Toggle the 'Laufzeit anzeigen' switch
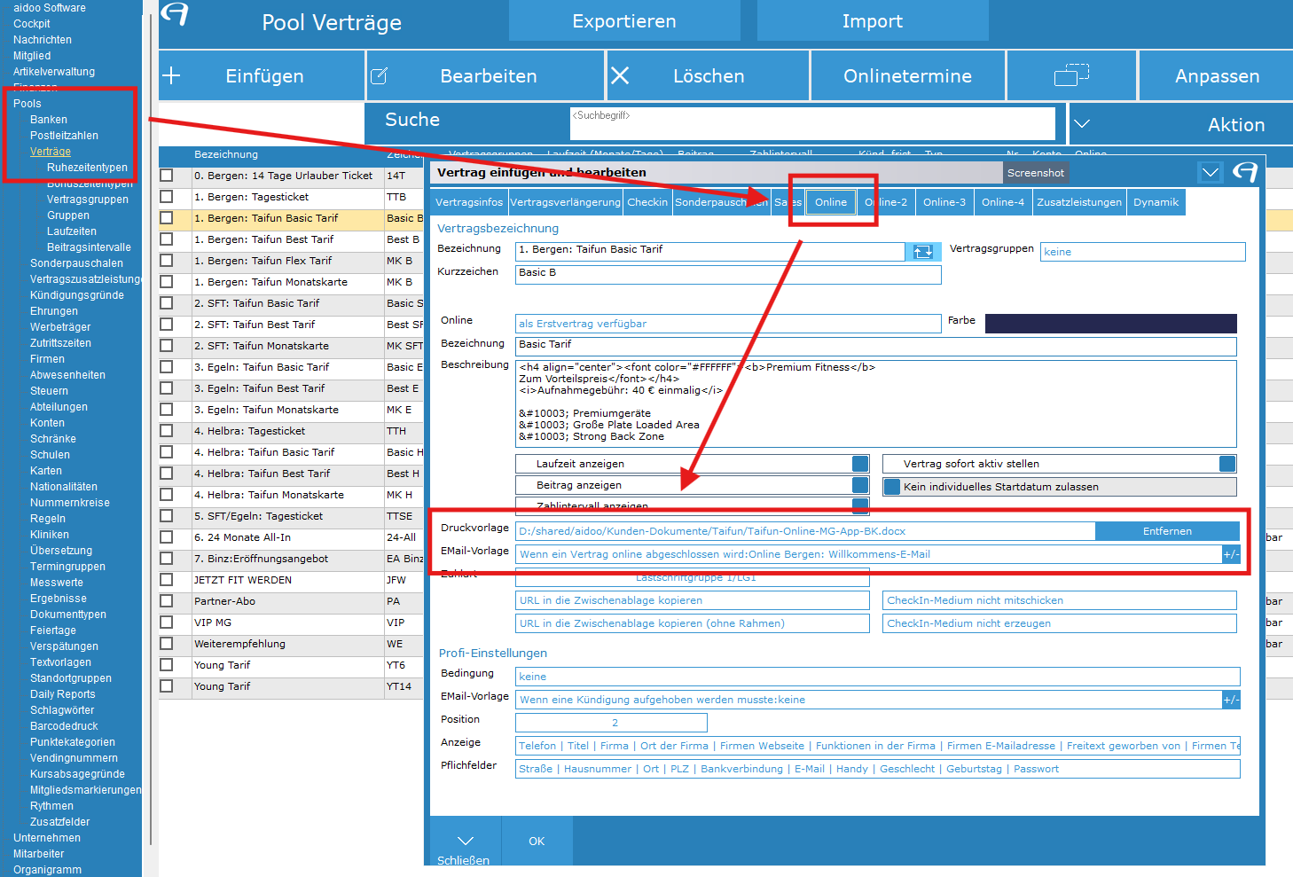 click(x=859, y=464)
